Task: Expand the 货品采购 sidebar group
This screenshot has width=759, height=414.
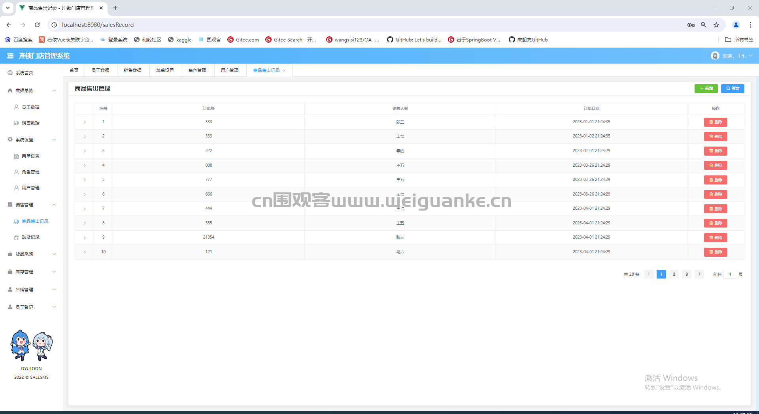Action: [x=32, y=254]
